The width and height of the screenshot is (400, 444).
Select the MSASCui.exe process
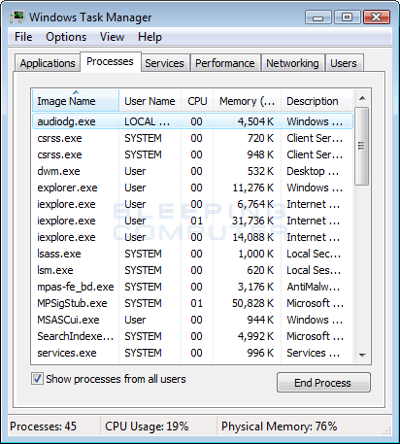(192, 320)
